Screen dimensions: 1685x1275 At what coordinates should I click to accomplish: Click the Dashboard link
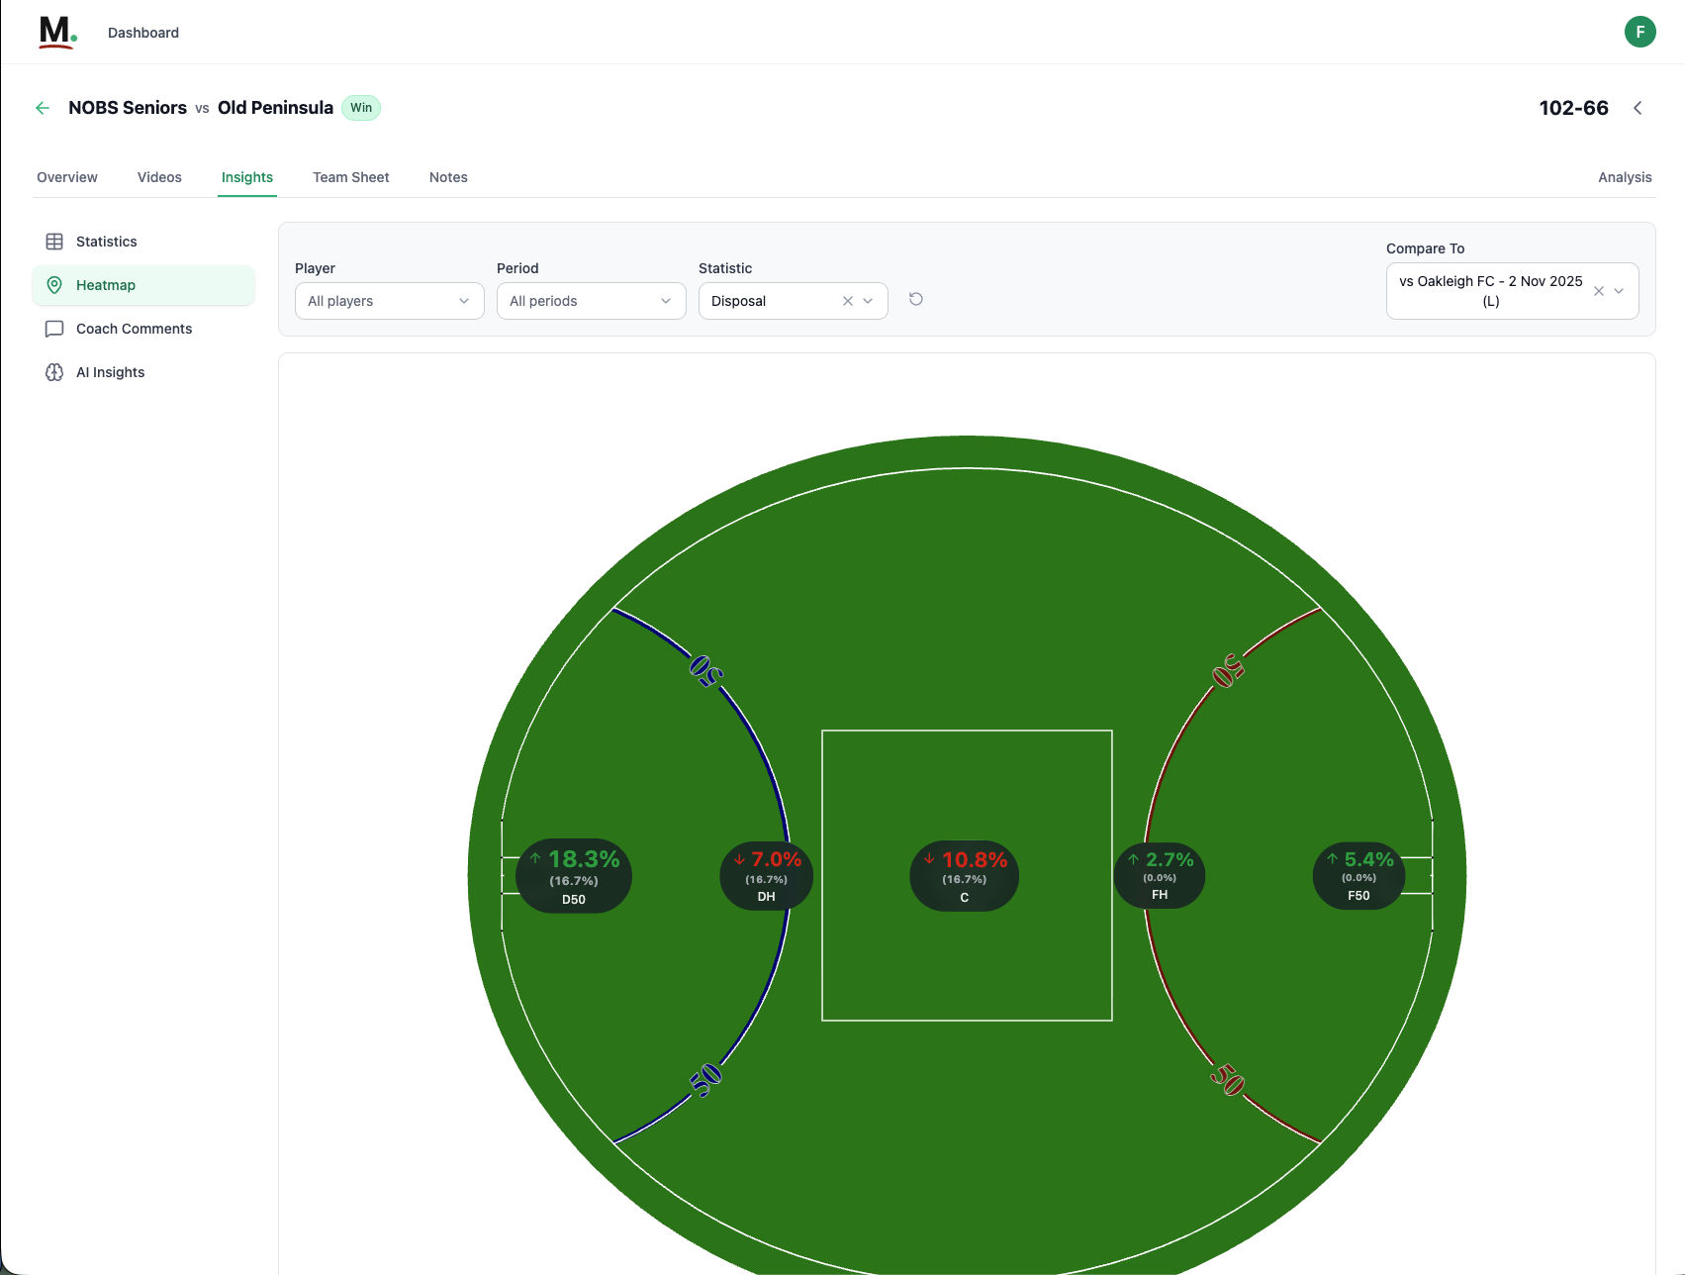point(142,32)
